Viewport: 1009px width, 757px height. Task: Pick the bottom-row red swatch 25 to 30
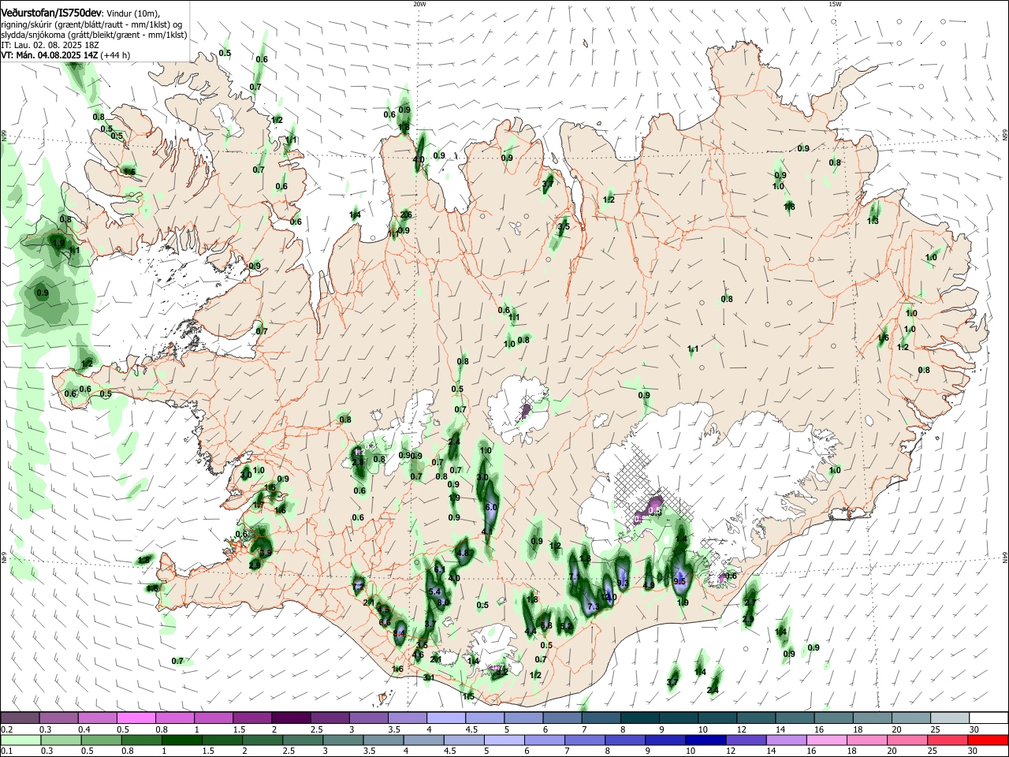coord(947,740)
